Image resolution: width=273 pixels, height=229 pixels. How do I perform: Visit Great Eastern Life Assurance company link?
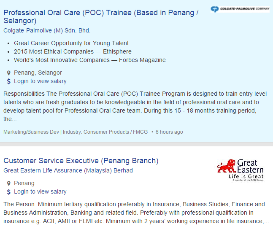(x=68, y=170)
